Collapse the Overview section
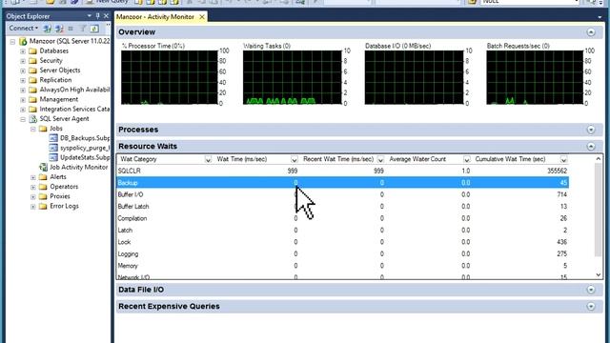This screenshot has width=610, height=343. pyautogui.click(x=591, y=31)
